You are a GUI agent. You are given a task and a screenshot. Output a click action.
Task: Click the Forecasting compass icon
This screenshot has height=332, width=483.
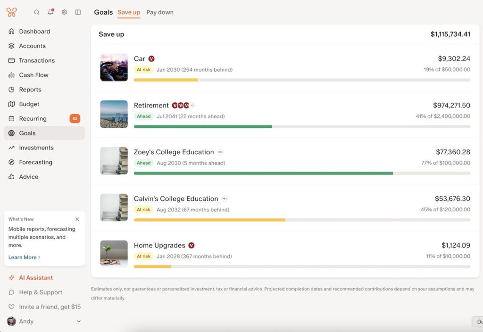(x=11, y=162)
